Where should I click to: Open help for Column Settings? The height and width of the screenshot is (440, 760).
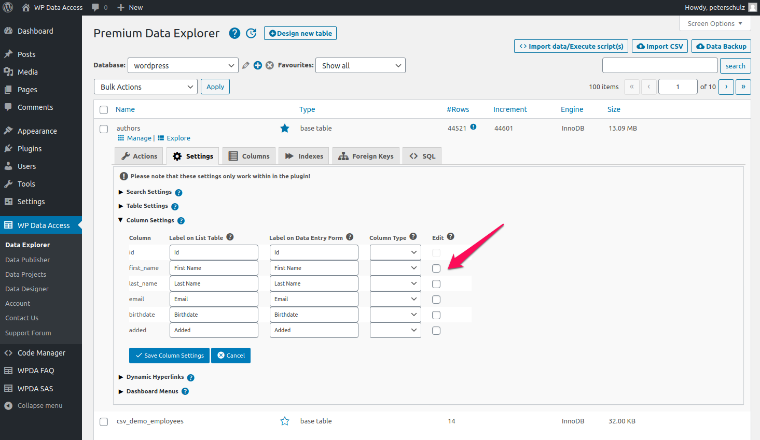[x=181, y=221]
